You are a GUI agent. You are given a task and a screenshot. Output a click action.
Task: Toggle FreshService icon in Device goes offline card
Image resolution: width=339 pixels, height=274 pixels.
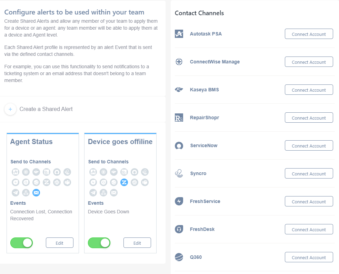coord(93,182)
